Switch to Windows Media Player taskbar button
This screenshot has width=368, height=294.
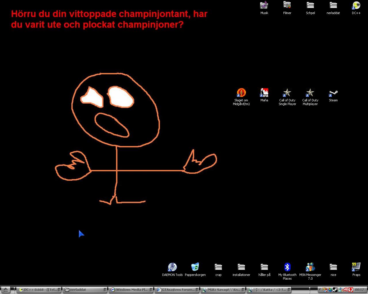point(131,290)
